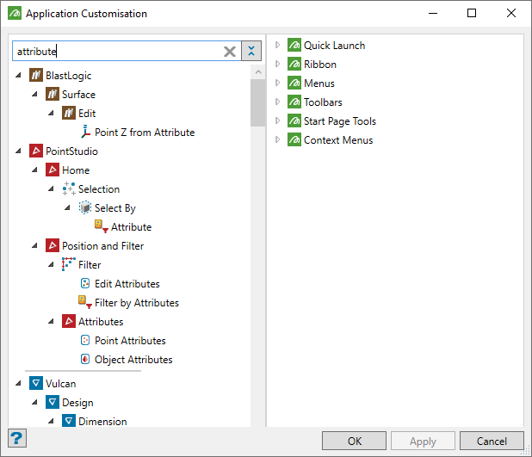
Task: Click the Selection dotted icon
Action: click(69, 189)
